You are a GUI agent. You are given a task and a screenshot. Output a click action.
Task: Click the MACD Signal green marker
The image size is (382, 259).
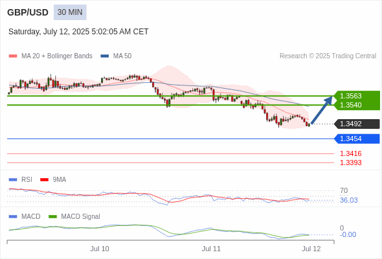(x=52, y=217)
